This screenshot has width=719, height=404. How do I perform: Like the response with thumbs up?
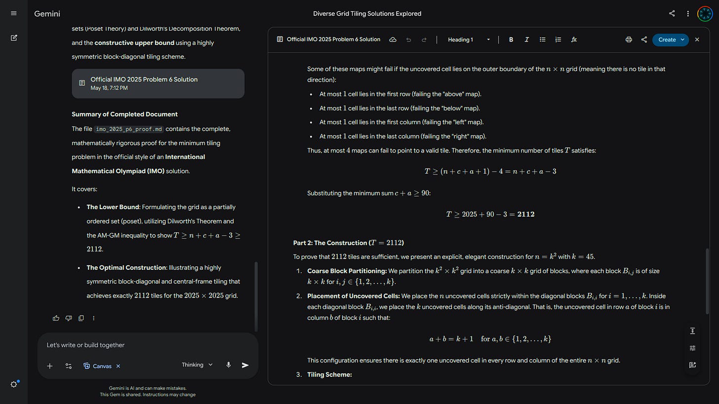[x=56, y=318]
